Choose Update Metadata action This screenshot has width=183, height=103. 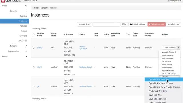[168, 71]
